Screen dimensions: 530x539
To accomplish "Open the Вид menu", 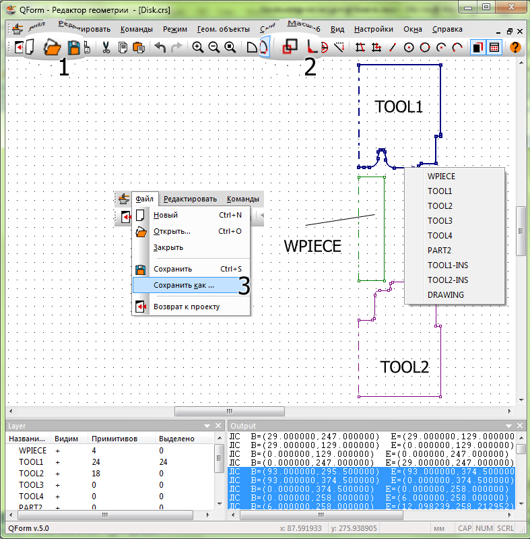I will 337,29.
